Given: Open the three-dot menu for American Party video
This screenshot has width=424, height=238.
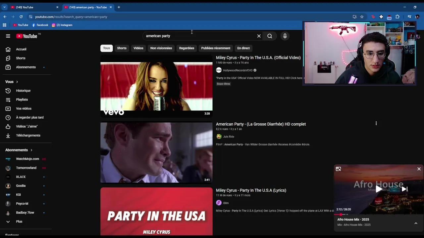Looking at the screenshot, I should tap(376, 123).
